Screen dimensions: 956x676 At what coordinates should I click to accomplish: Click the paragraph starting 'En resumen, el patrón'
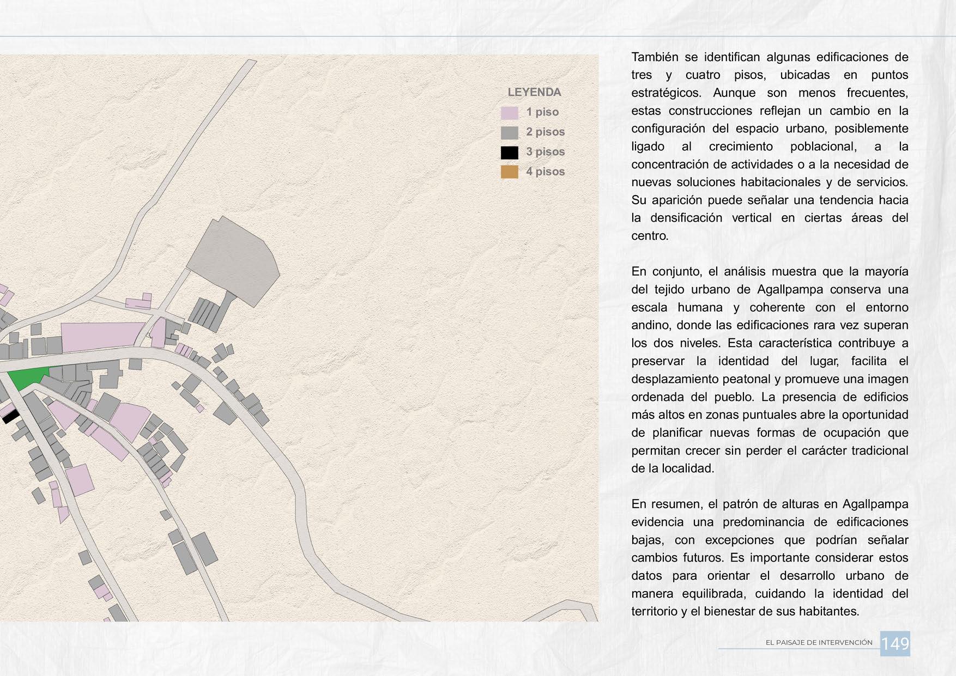[x=770, y=557]
